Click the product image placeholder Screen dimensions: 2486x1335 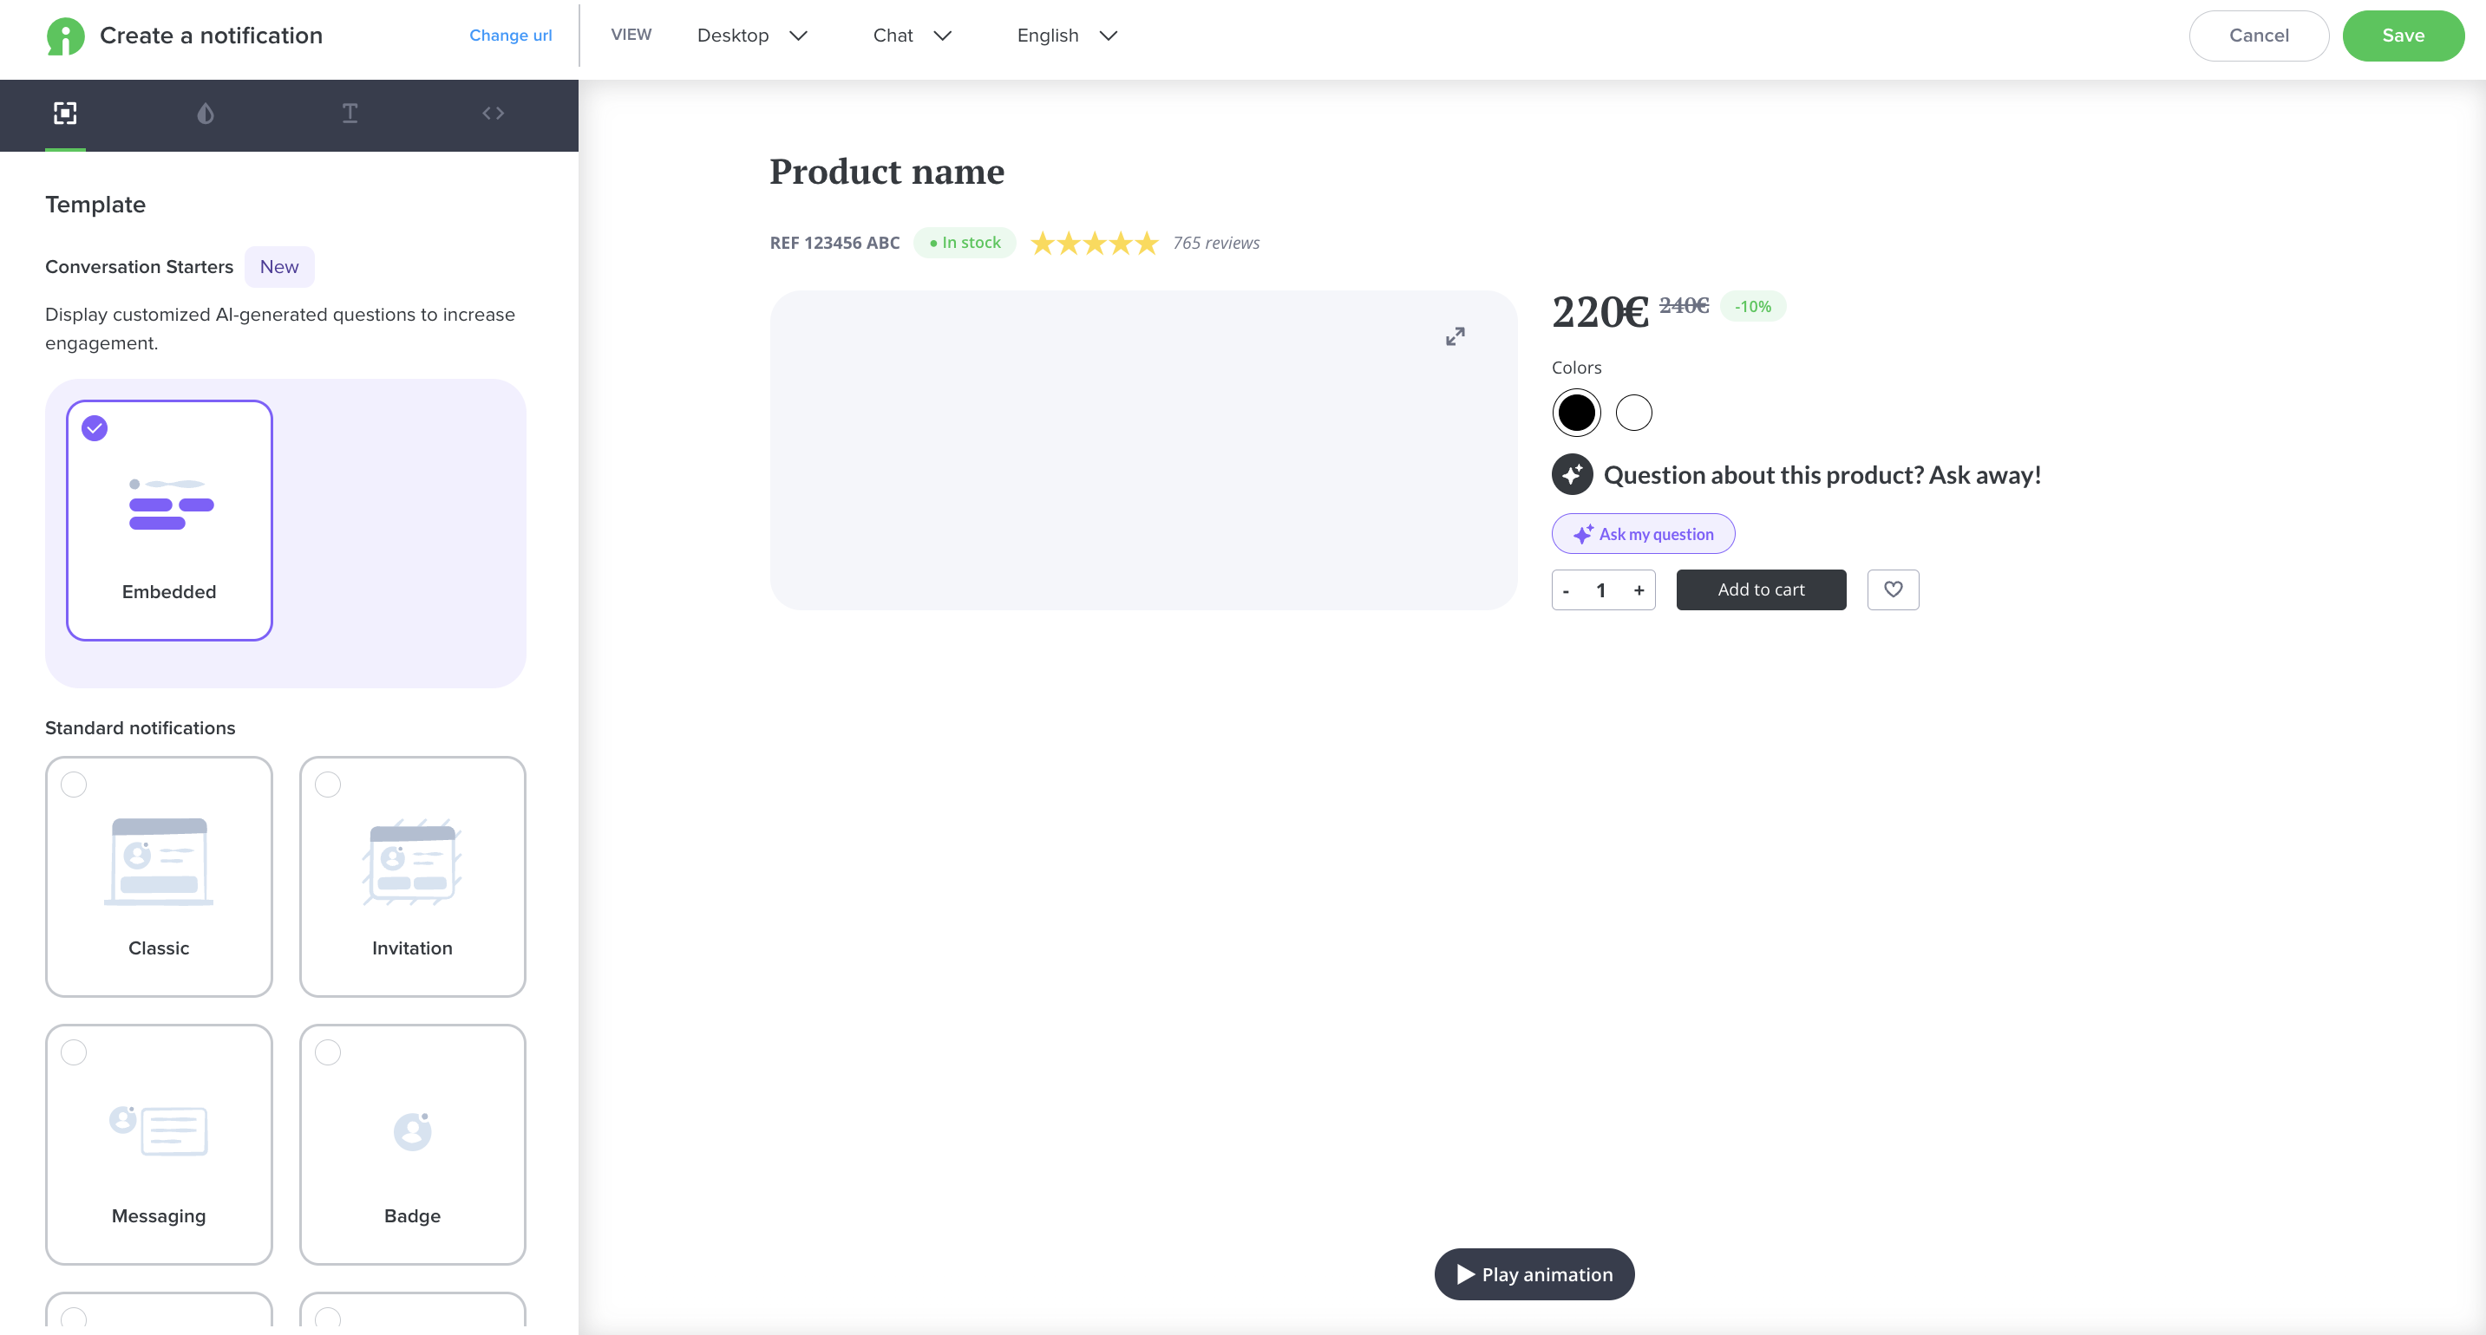1142,451
